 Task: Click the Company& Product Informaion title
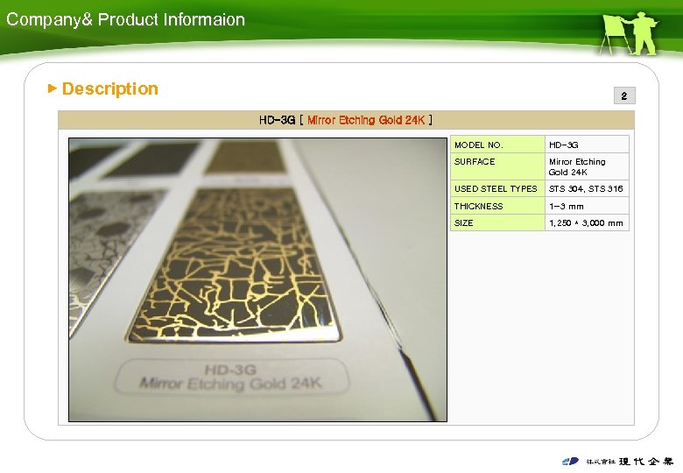pyautogui.click(x=125, y=19)
